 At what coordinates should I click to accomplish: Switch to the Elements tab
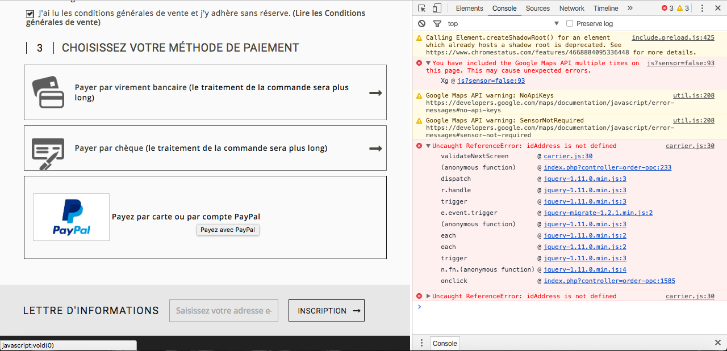coord(469,8)
